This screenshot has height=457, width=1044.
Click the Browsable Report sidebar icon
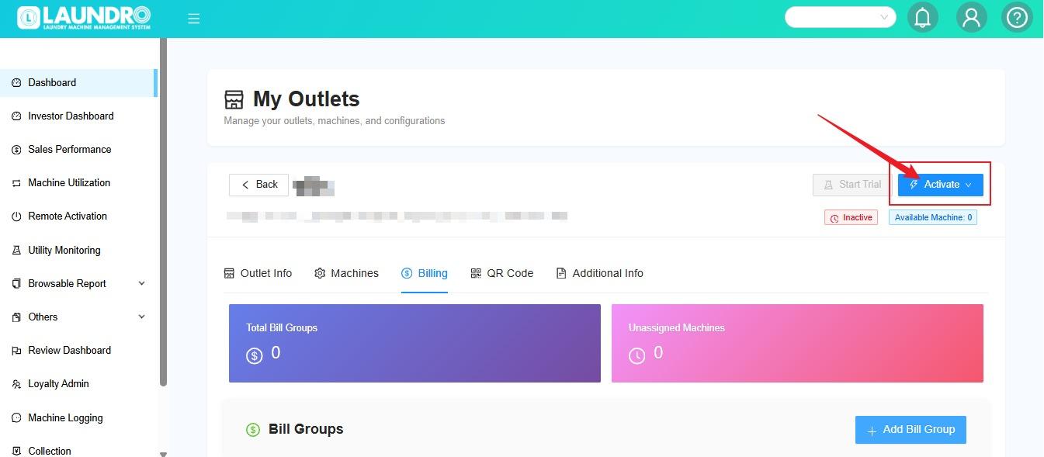coord(16,284)
